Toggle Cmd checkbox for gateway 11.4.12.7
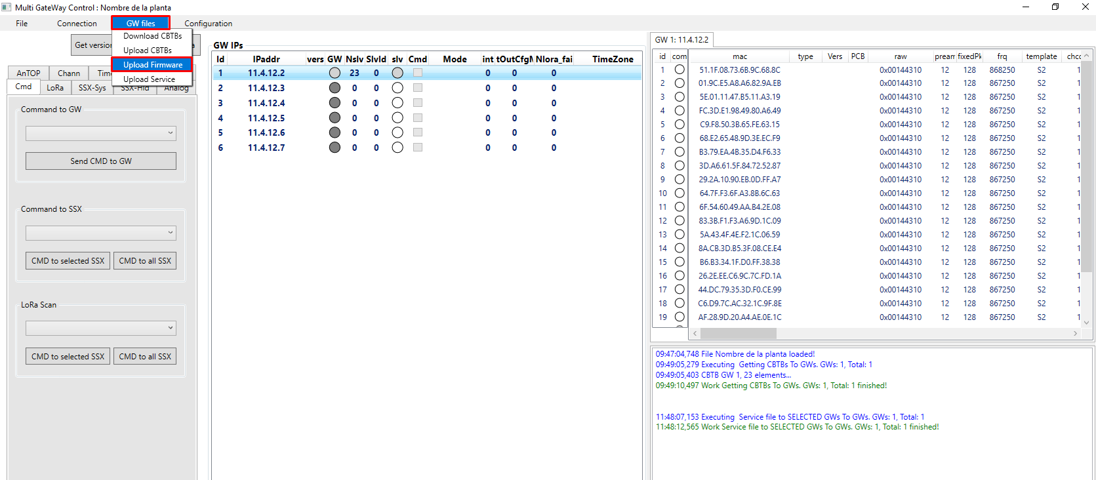This screenshot has width=1096, height=480. 418,148
